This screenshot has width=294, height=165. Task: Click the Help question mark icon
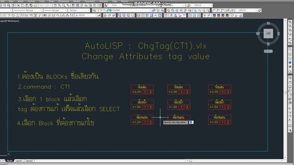[x=100, y=5]
